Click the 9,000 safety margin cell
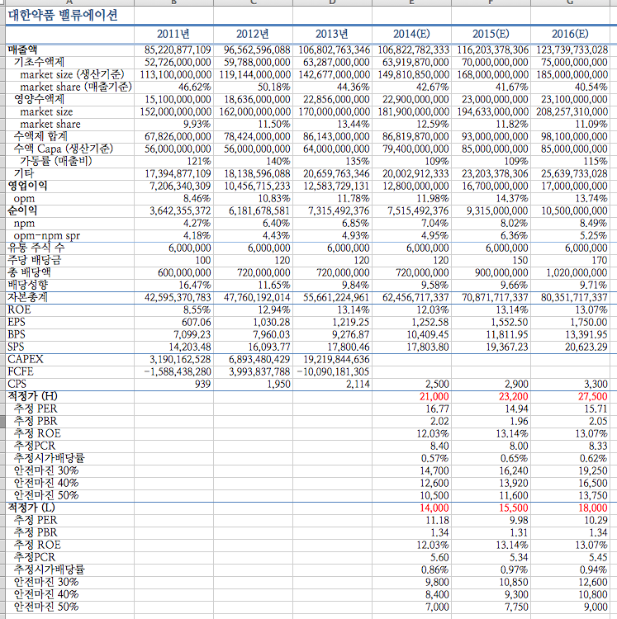 tap(596, 607)
